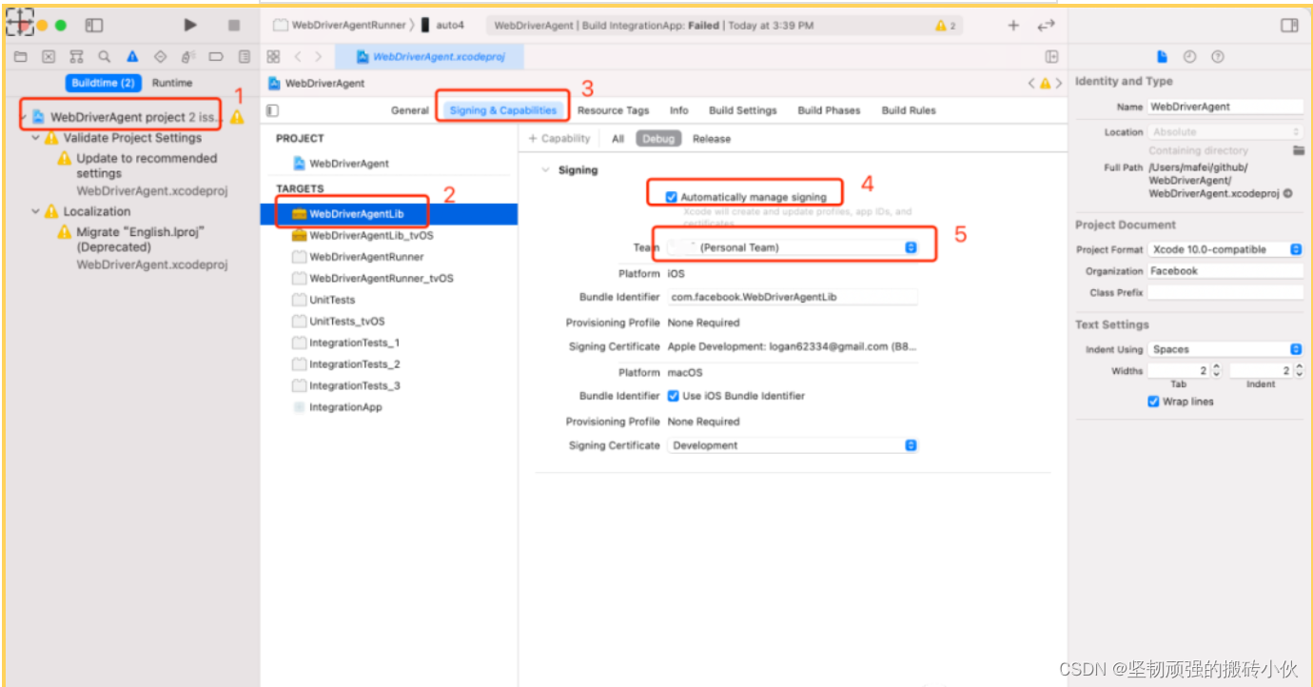Open the report navigator
Viewport: 1313px width, 687px height.
click(245, 57)
